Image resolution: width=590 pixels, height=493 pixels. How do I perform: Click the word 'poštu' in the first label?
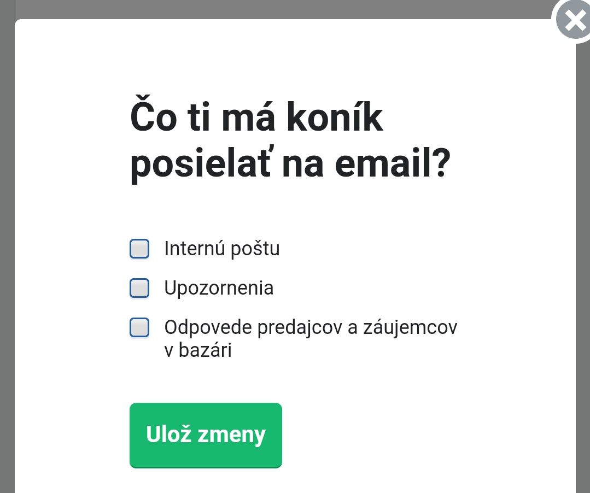(254, 249)
